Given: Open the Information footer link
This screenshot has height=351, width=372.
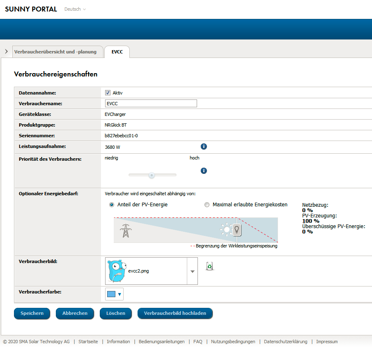Looking at the screenshot, I should coord(118,342).
